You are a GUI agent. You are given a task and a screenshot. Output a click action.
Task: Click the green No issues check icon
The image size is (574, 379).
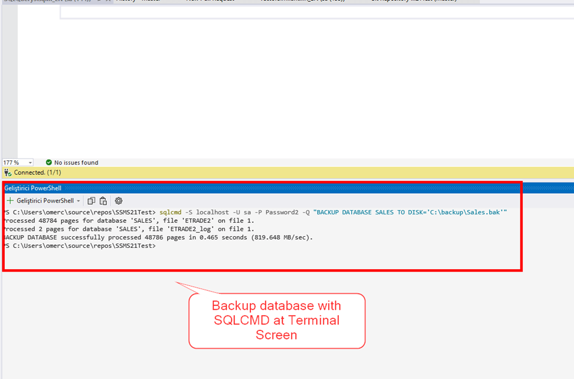(x=49, y=163)
